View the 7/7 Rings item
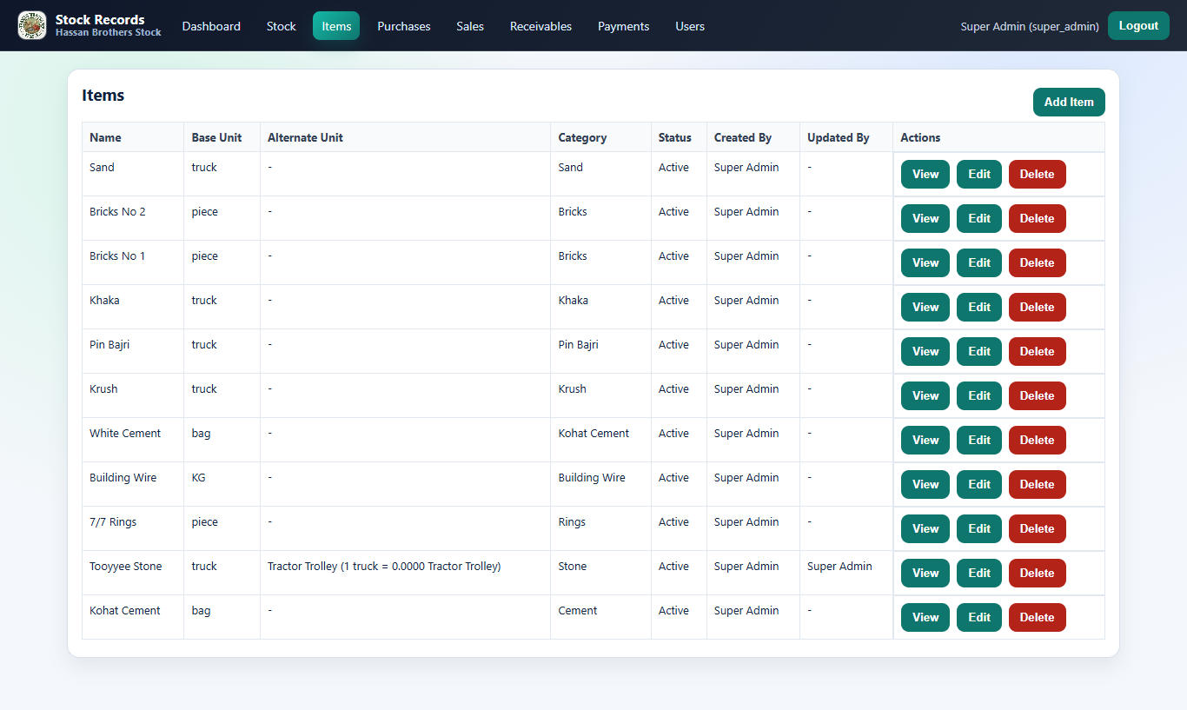The height and width of the screenshot is (710, 1187). click(925, 528)
